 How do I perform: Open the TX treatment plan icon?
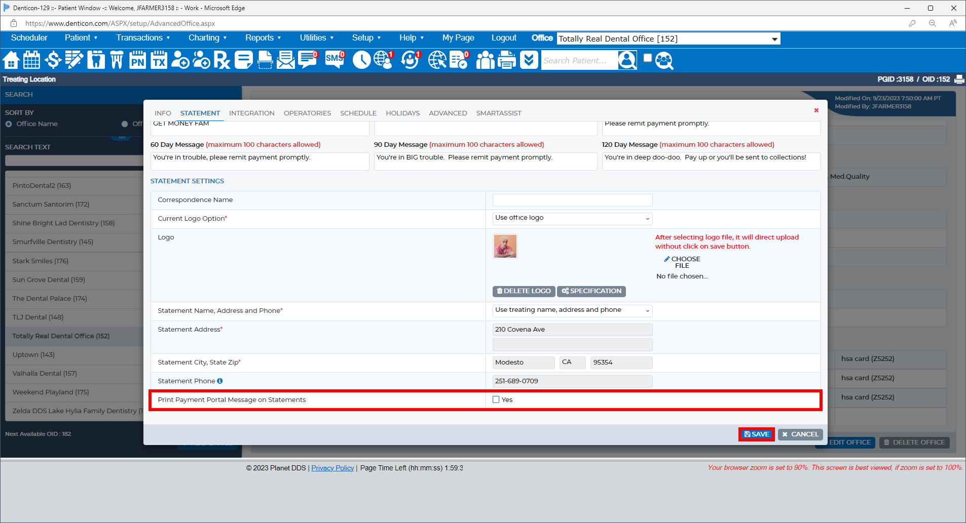pos(159,60)
